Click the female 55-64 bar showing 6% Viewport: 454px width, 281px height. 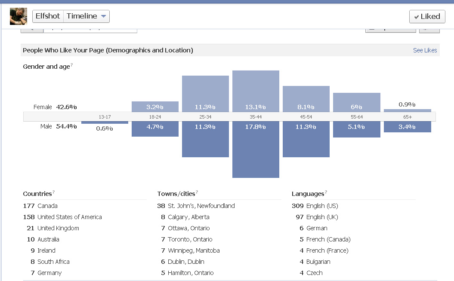[x=357, y=102]
